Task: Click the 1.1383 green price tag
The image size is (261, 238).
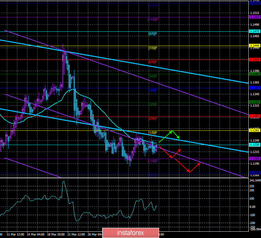Action: pos(254,74)
